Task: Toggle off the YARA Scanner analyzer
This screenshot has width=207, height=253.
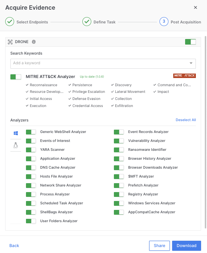Action: click(x=31, y=150)
